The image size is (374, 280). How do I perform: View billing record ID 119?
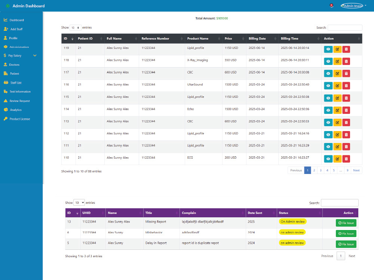pyautogui.click(x=328, y=49)
